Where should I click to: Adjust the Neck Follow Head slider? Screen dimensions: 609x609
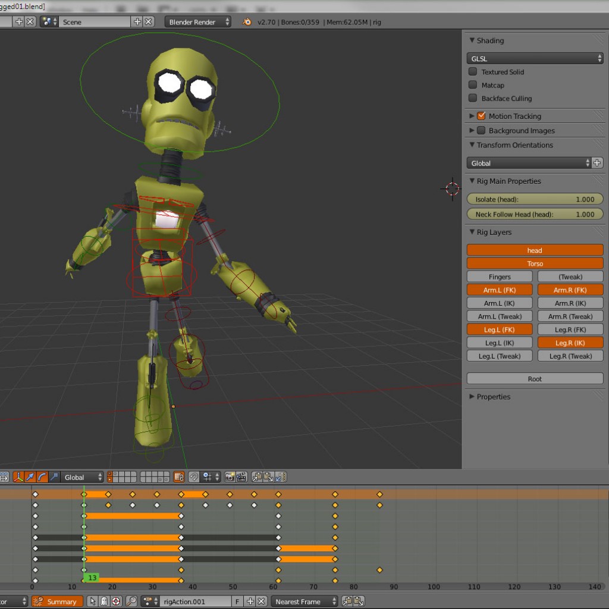tap(534, 214)
